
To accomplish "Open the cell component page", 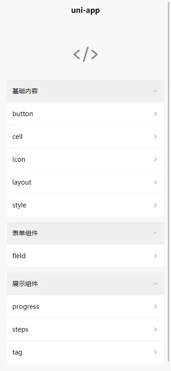I will coord(86,137).
